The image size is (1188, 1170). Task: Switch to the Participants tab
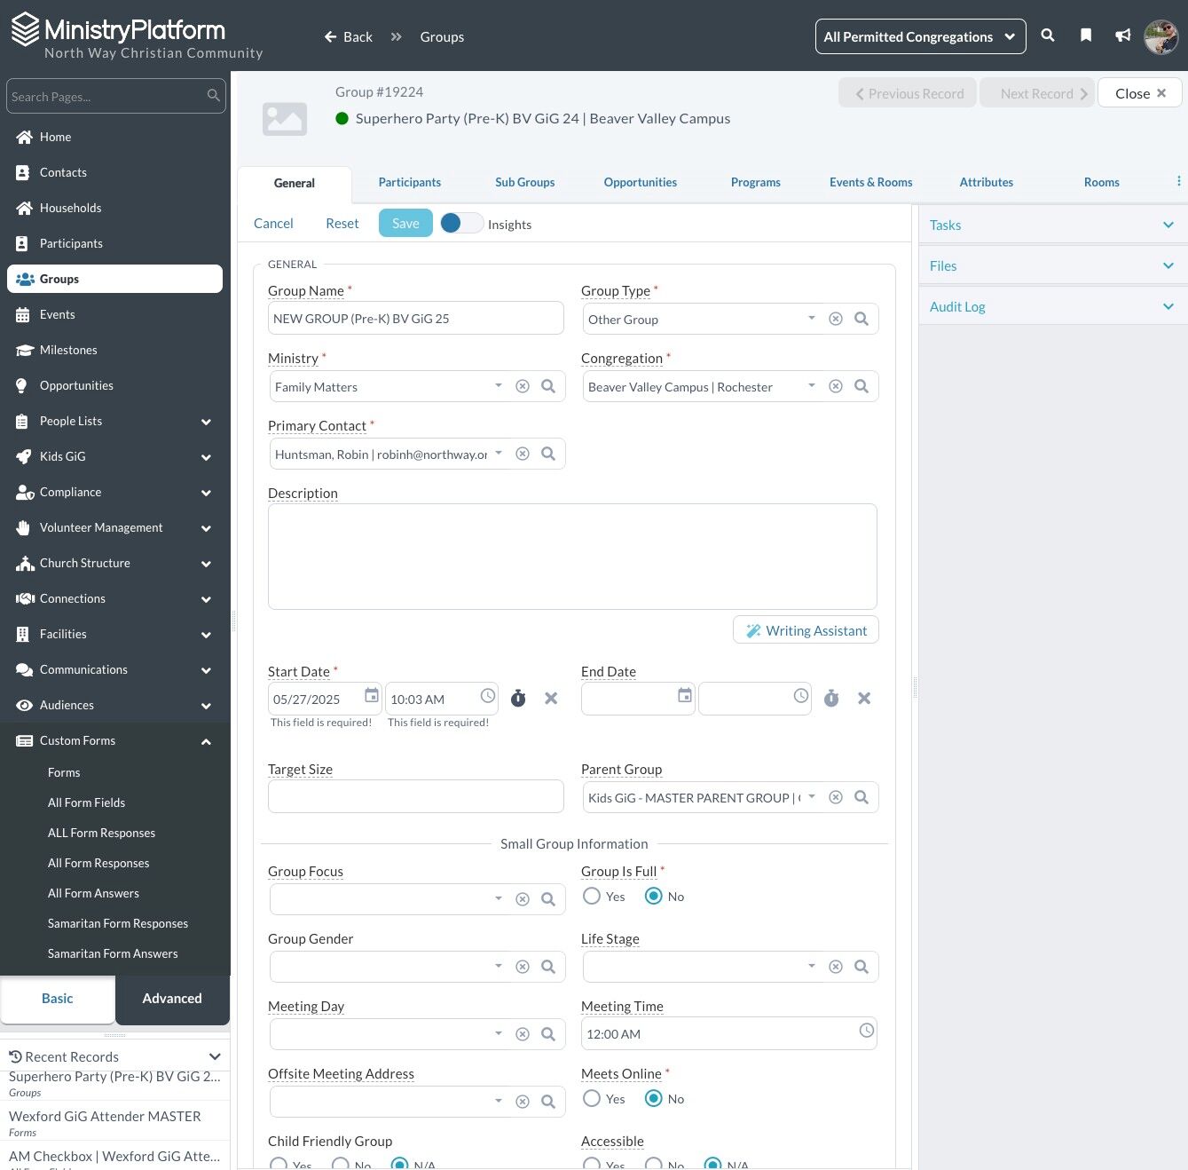click(409, 183)
